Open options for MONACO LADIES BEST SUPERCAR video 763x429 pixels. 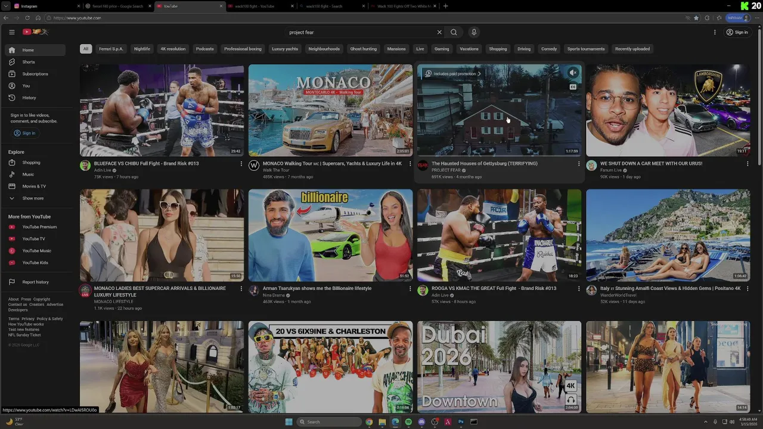click(x=241, y=288)
